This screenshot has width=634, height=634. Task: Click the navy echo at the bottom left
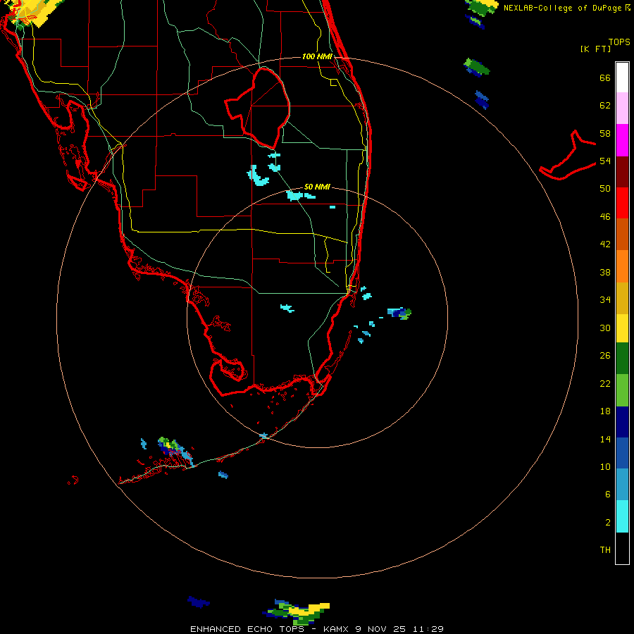point(198,602)
